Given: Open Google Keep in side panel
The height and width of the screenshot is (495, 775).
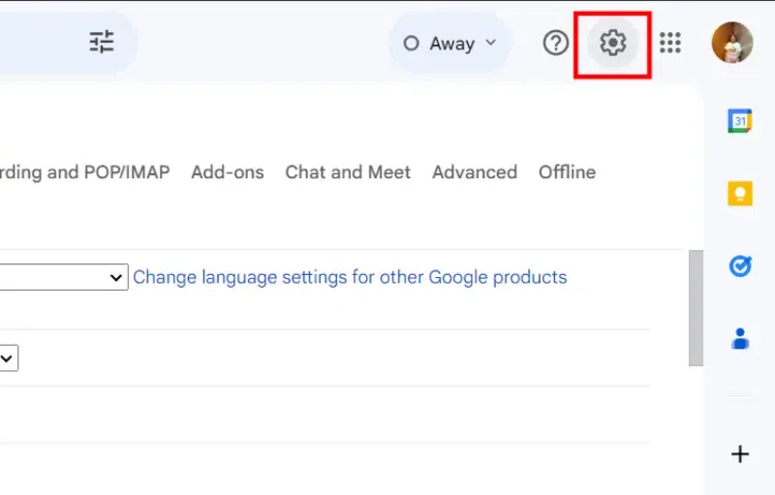Looking at the screenshot, I should [740, 193].
